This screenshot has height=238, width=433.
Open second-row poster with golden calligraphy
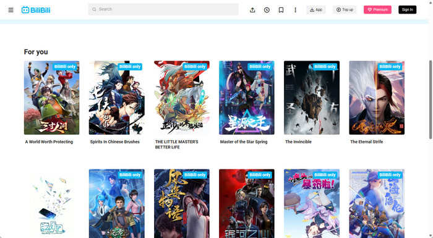point(182,203)
